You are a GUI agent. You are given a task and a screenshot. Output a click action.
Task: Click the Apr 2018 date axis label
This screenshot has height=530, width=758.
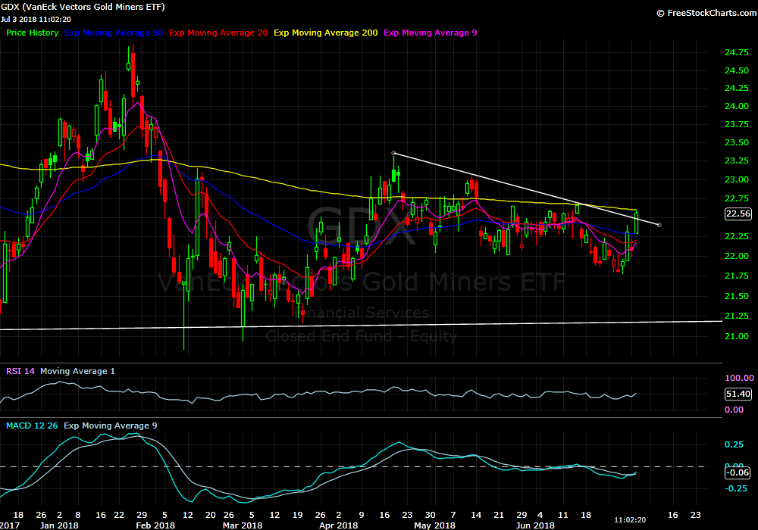pyautogui.click(x=338, y=525)
